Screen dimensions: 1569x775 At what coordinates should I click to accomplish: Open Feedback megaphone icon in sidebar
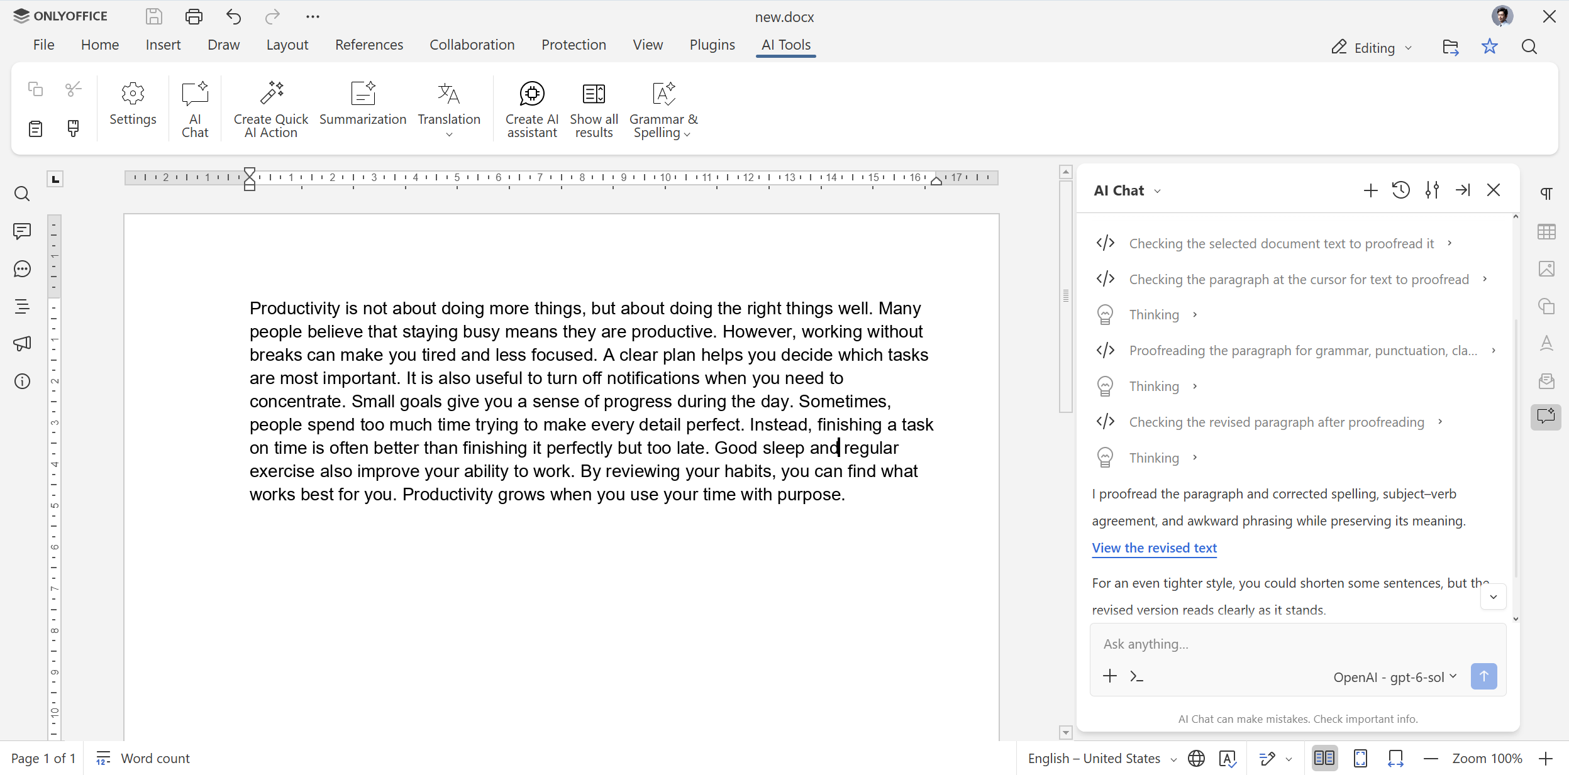(22, 344)
